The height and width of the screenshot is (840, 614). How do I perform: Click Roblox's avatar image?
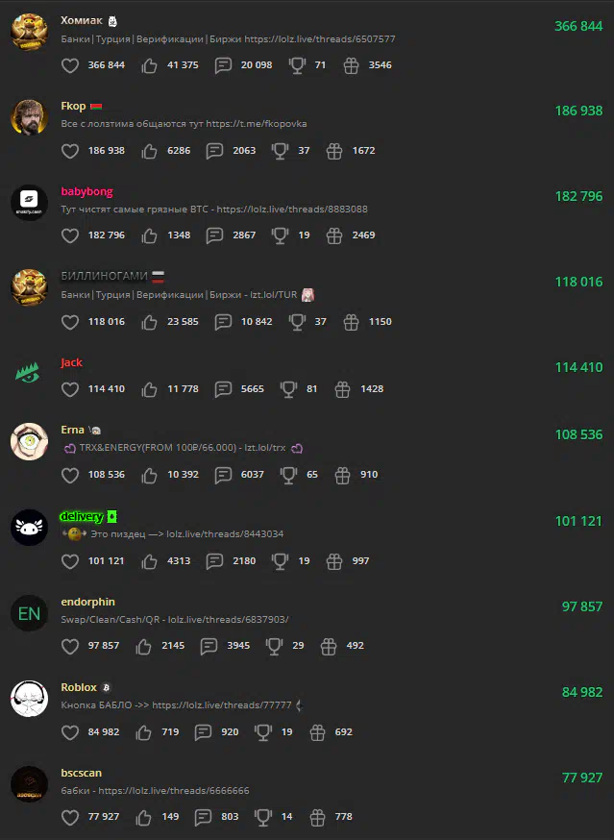(x=30, y=699)
